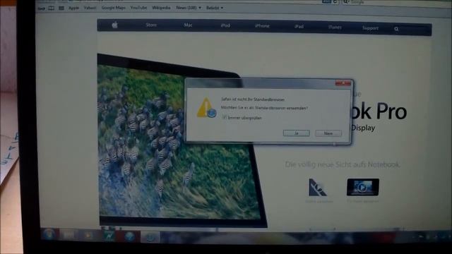Image resolution: width=452 pixels, height=254 pixels.
Task: Open the Apple bookmark in the bookmarks bar
Action: (73, 8)
